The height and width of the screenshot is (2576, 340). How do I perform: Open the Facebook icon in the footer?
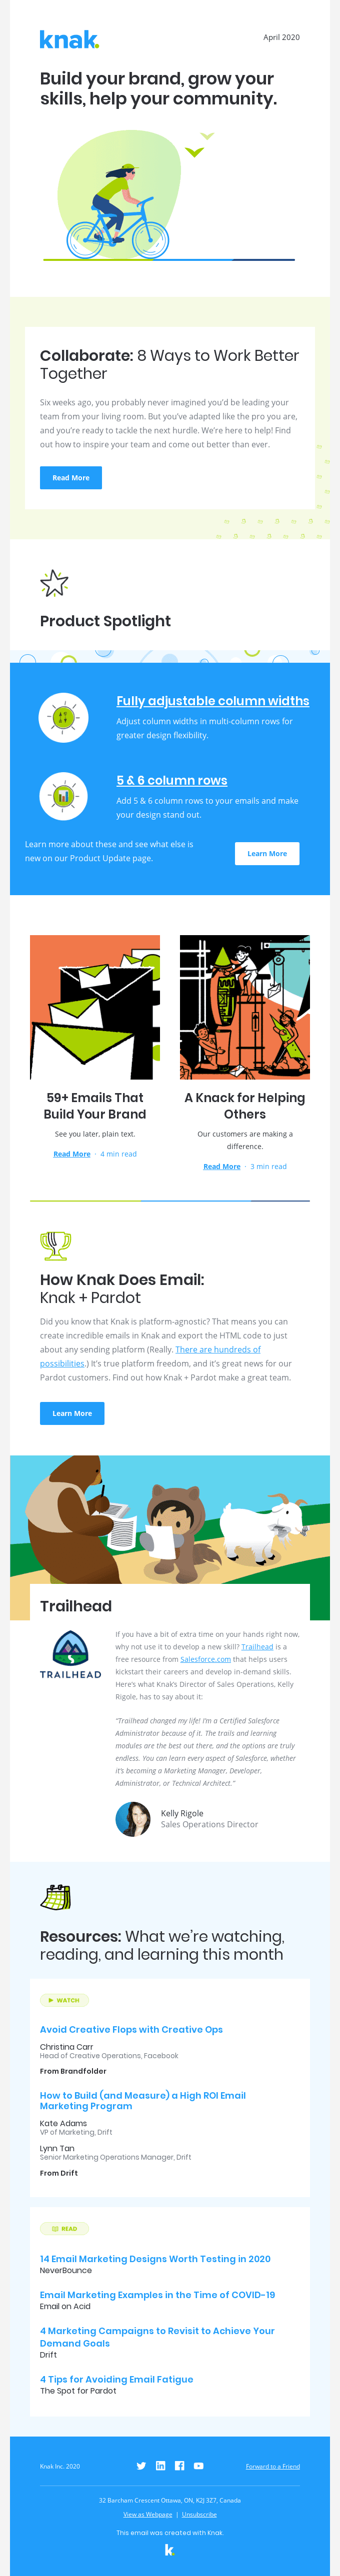point(179,2466)
